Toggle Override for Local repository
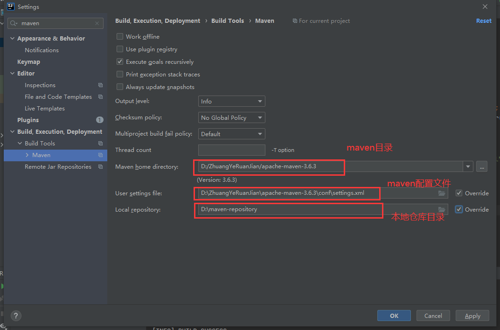The width and height of the screenshot is (500, 330). [459, 210]
